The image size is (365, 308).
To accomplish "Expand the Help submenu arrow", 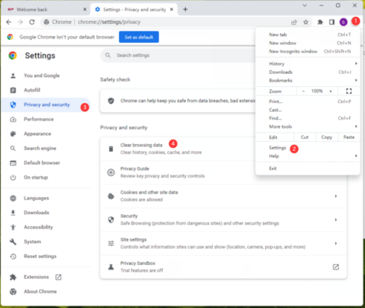I will pyautogui.click(x=356, y=156).
